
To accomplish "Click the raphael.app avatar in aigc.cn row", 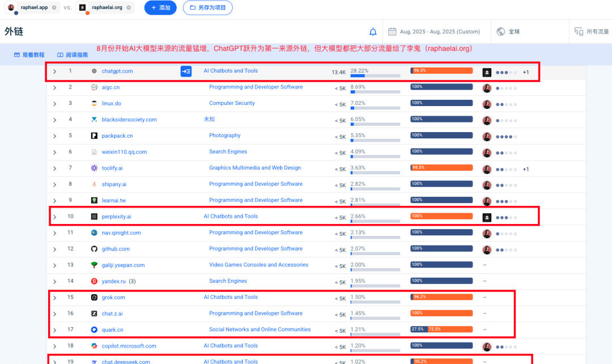I will point(487,88).
